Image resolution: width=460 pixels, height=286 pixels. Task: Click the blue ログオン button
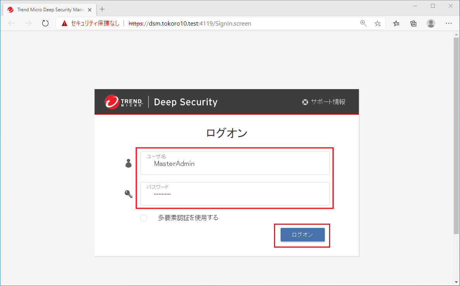click(x=302, y=235)
